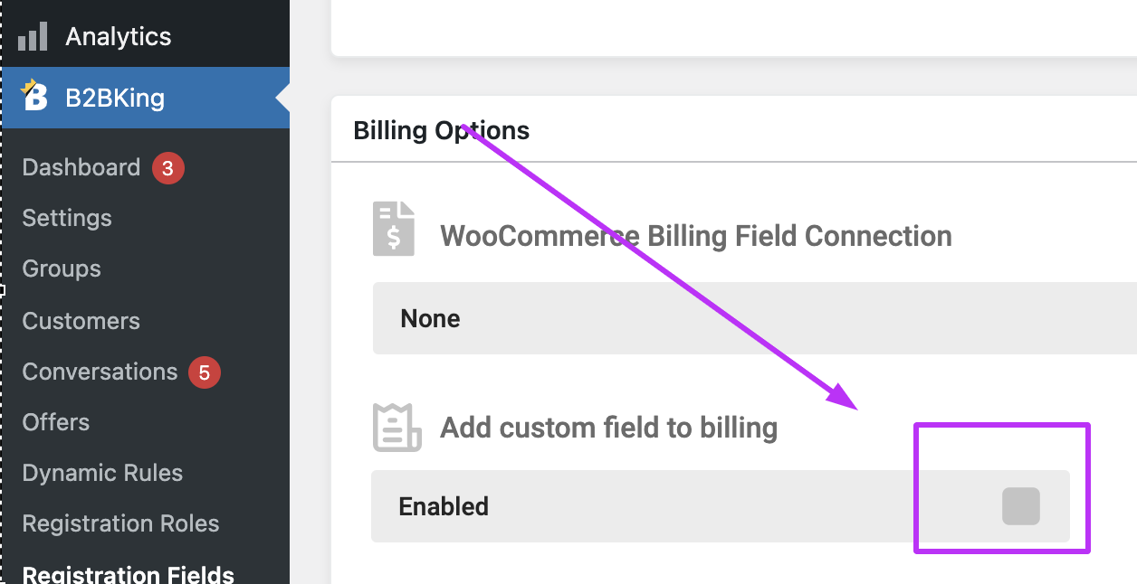Select Registration Fields in sidebar

pyautogui.click(x=129, y=574)
